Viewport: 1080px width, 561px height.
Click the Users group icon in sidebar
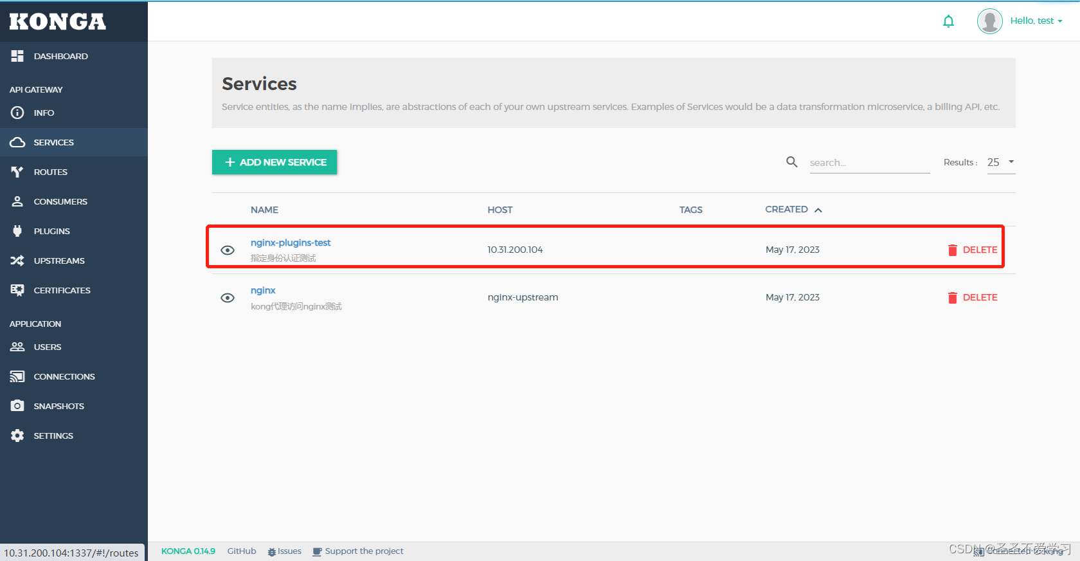17,347
